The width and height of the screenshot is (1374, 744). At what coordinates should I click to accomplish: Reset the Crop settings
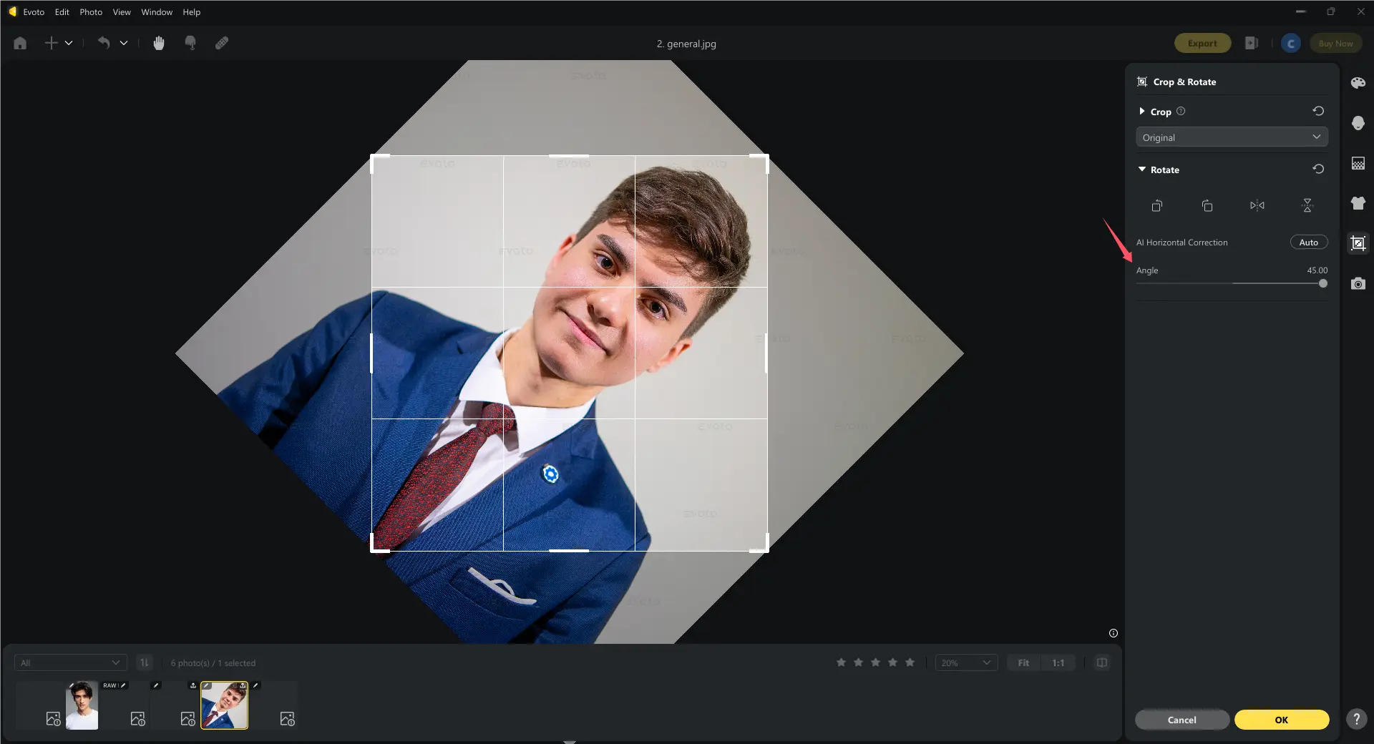pos(1318,111)
